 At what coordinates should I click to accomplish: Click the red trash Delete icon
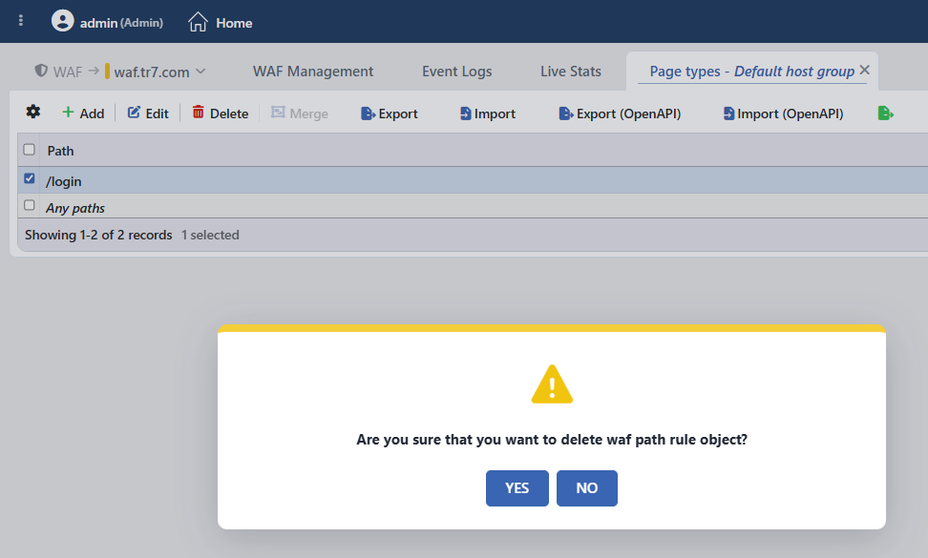(x=199, y=112)
